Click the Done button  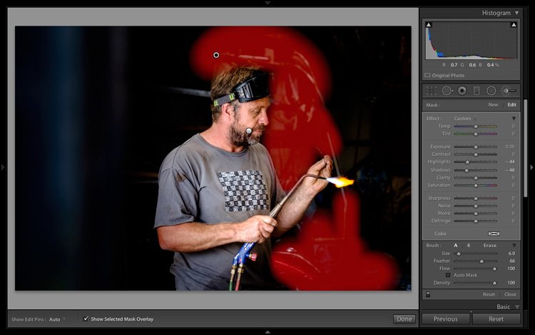tap(404, 319)
